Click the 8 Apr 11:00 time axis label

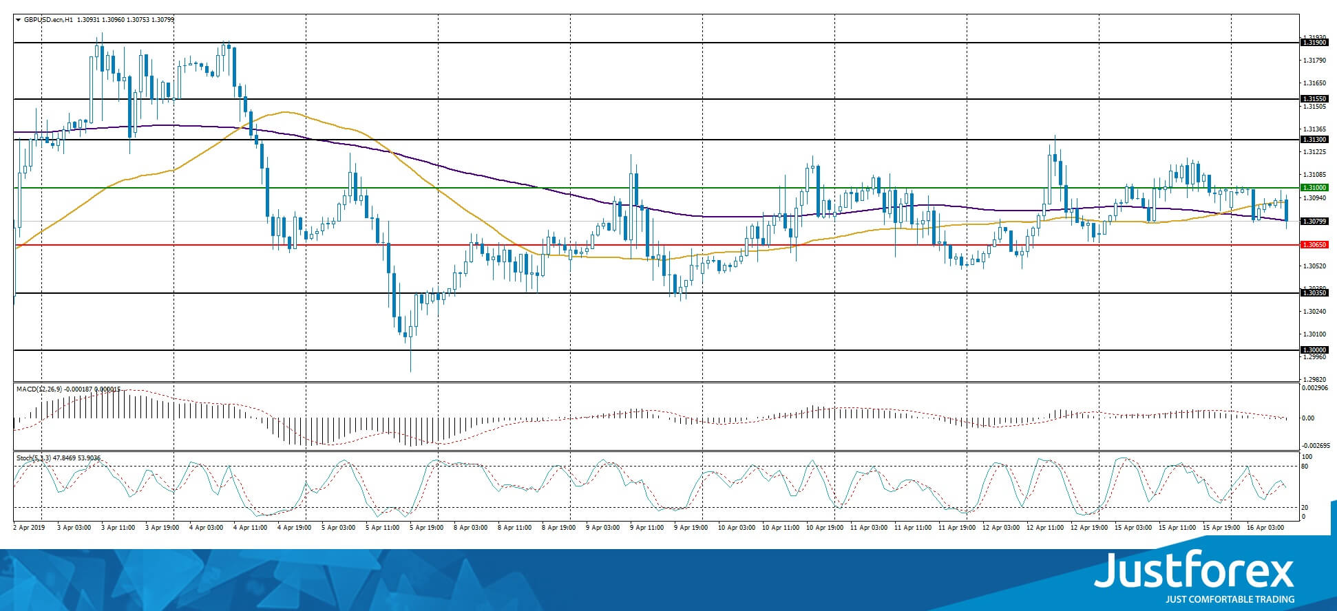click(515, 528)
